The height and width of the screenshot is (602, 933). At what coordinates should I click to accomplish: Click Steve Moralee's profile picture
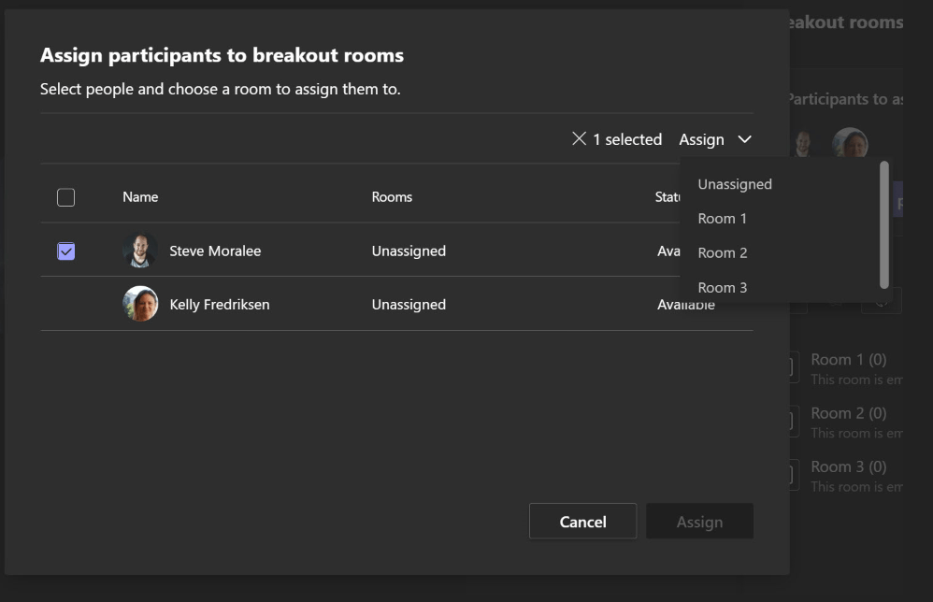click(140, 251)
